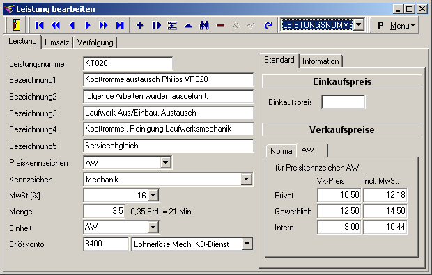
Task: Go to previous record
Action: click(72, 26)
